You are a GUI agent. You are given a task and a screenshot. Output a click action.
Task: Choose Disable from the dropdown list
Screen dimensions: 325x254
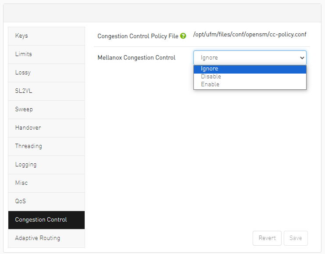point(250,77)
